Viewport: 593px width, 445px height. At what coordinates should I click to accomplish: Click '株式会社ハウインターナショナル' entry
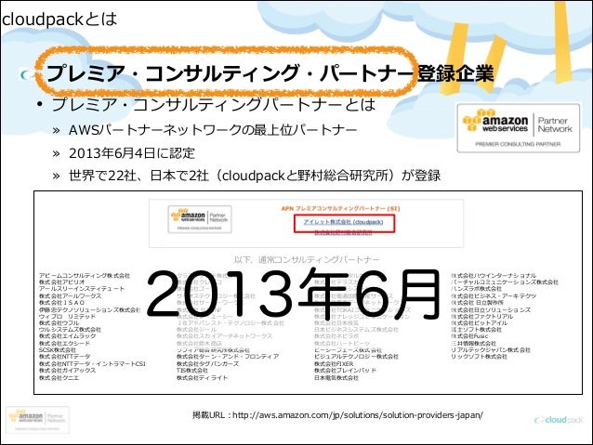point(494,276)
